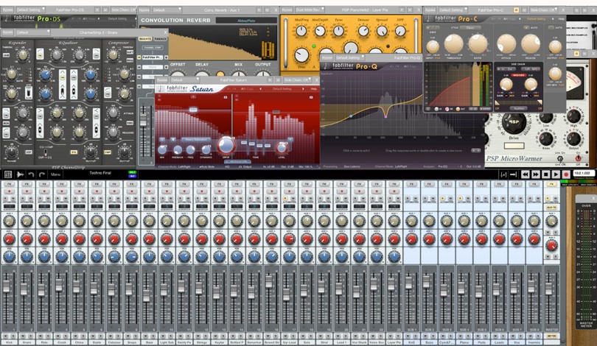Toggle the METER button on master channel

551,336
